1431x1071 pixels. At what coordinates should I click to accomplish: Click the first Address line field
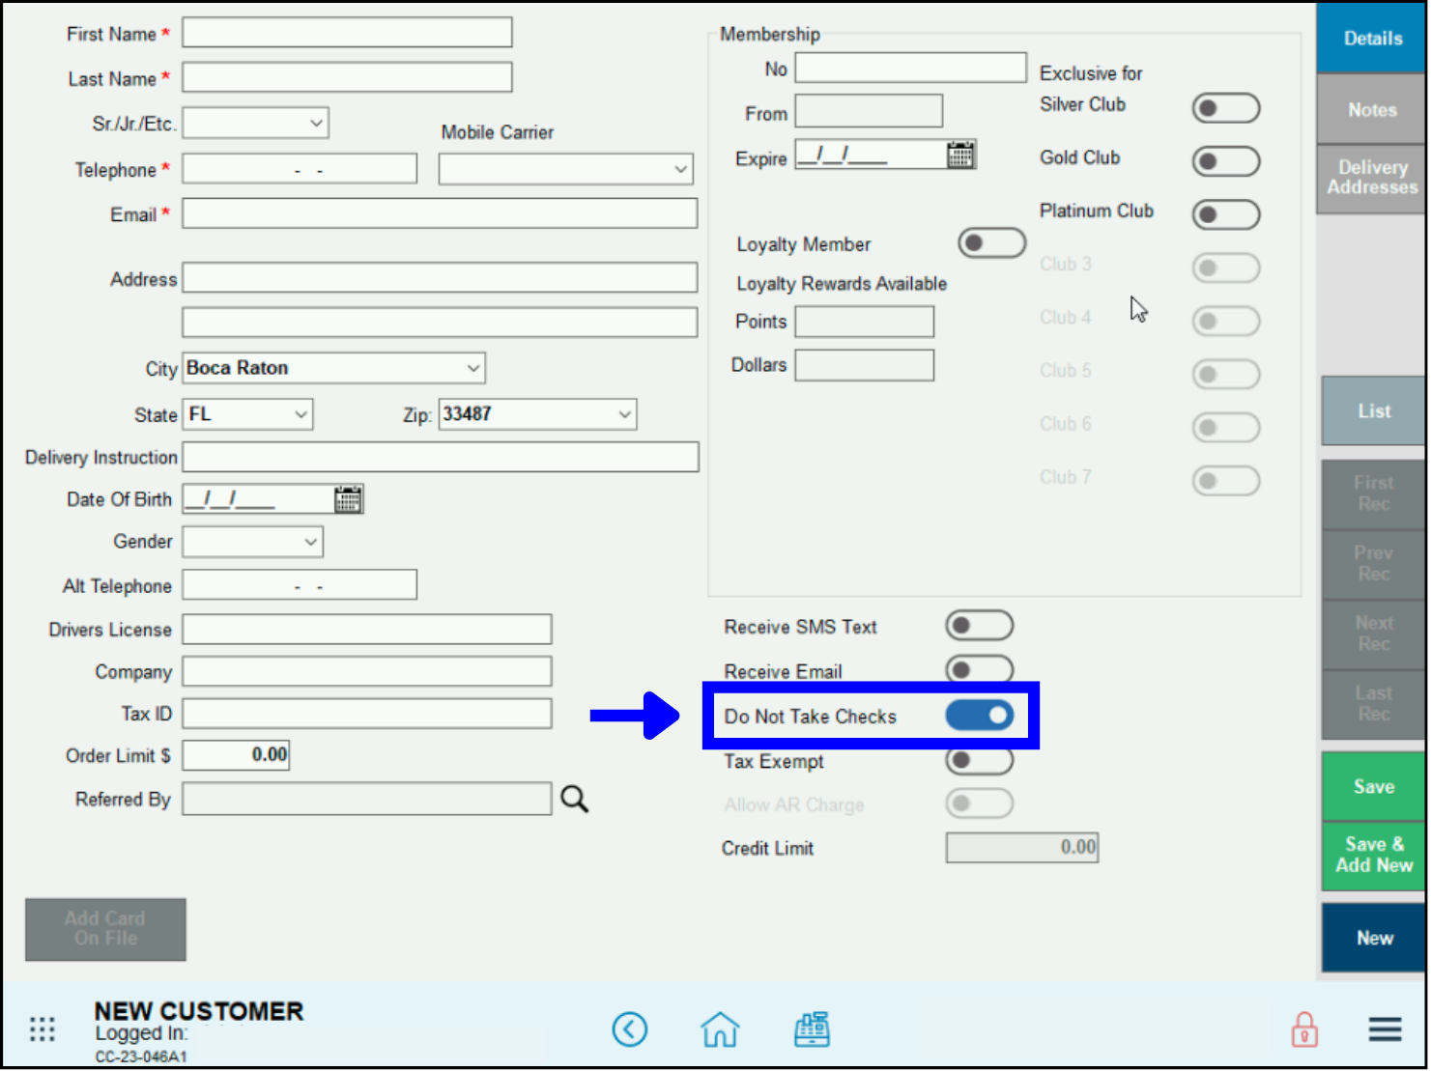(x=440, y=277)
